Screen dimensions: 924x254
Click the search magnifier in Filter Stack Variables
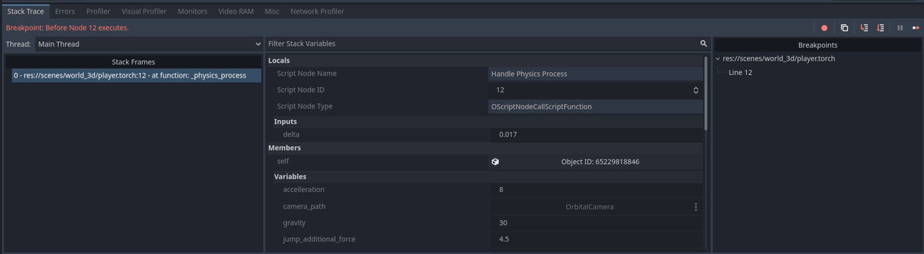(x=703, y=44)
